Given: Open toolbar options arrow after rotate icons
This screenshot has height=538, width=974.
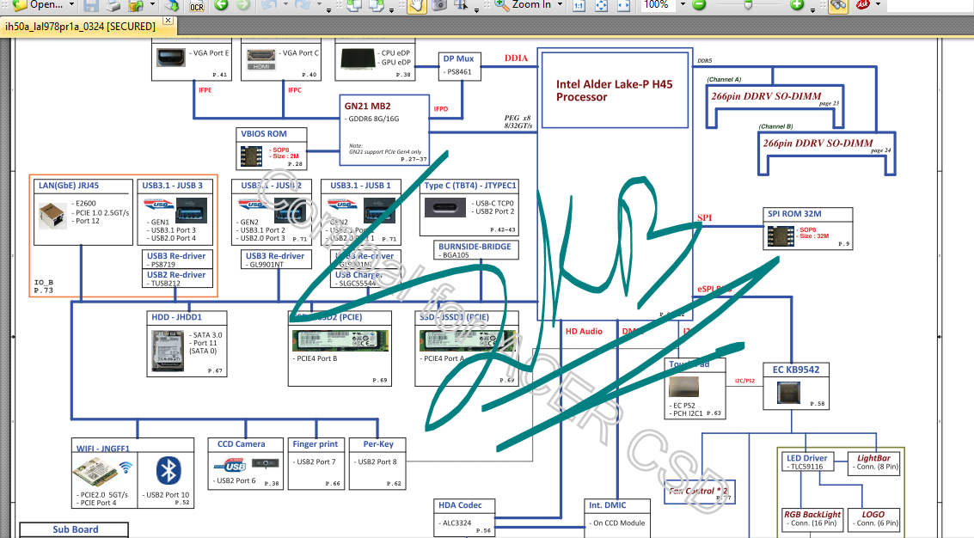Looking at the screenshot, I should [391, 9].
